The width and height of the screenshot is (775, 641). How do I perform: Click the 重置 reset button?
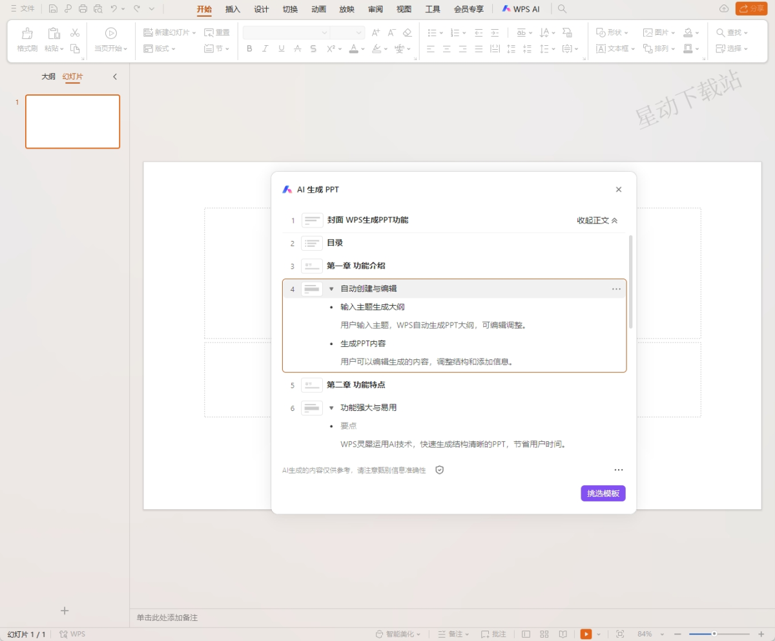pyautogui.click(x=217, y=32)
